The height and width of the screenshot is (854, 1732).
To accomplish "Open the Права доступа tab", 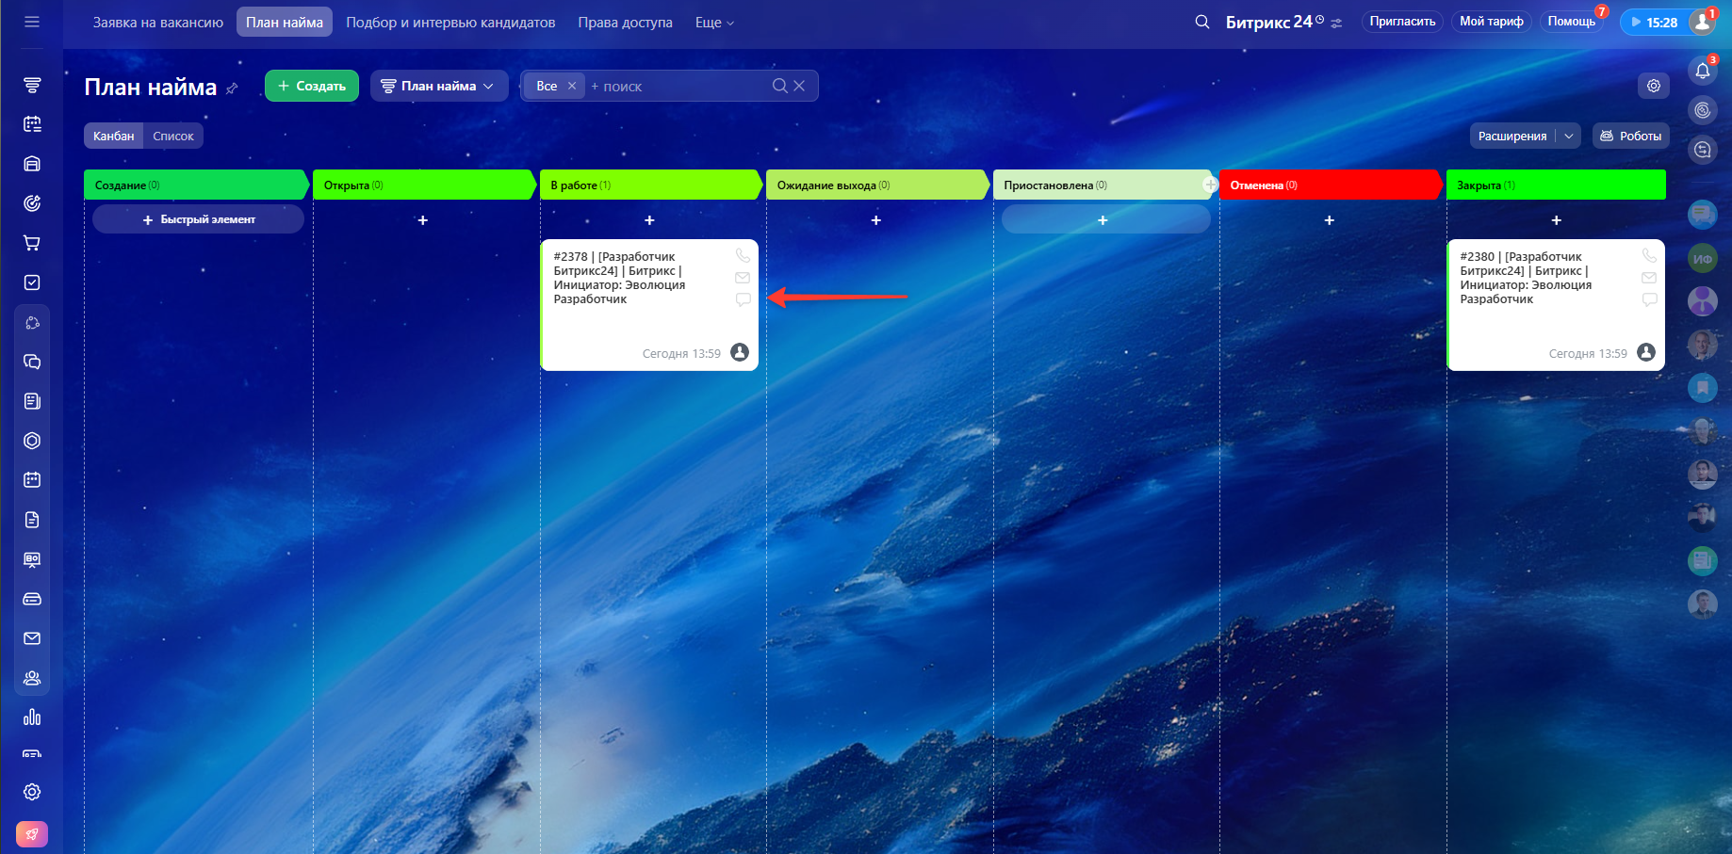I will tap(626, 22).
